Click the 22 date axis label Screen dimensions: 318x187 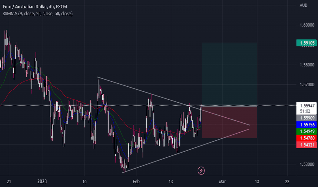click(x=287, y=181)
